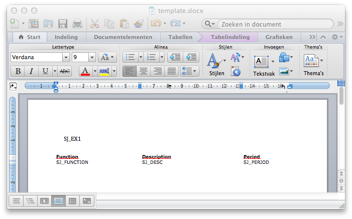Insert a shape from Invoegen group
The width and height of the screenshot is (352, 219).
click(286, 58)
